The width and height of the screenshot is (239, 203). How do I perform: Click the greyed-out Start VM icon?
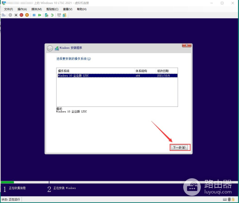tap(10, 15)
